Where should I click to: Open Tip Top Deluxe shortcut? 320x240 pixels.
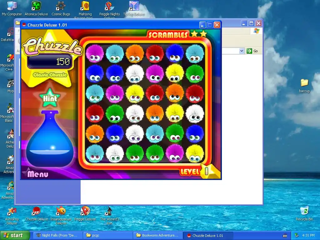click(x=134, y=8)
